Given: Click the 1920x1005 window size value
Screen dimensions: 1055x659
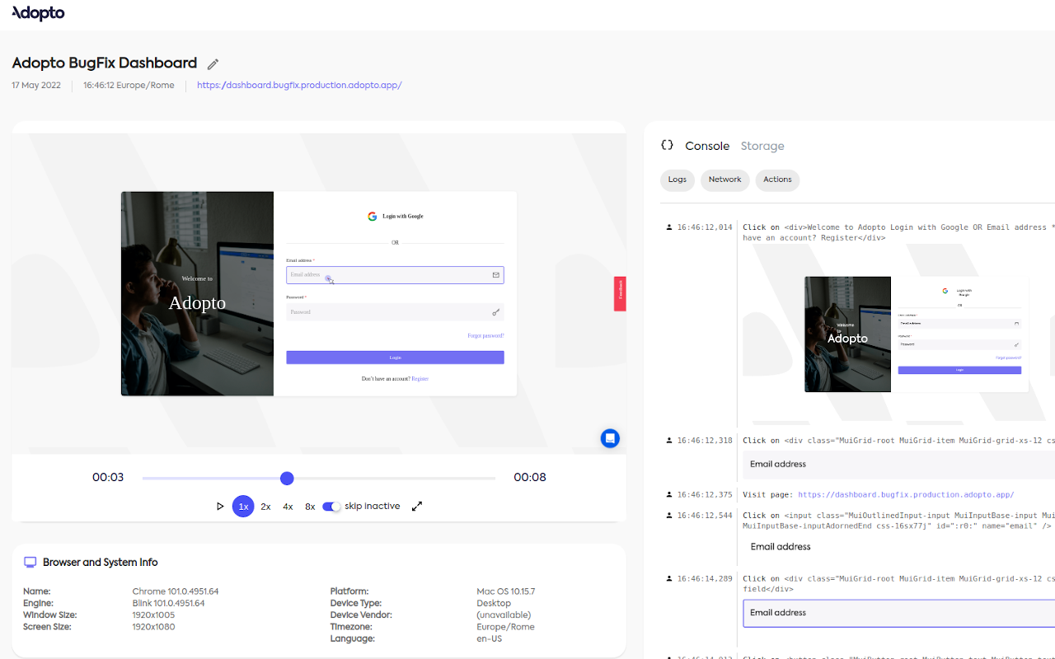Looking at the screenshot, I should [x=153, y=615].
